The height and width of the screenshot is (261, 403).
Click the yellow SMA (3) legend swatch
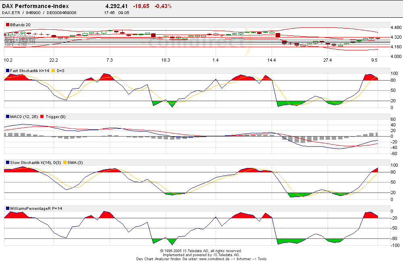[65, 163]
